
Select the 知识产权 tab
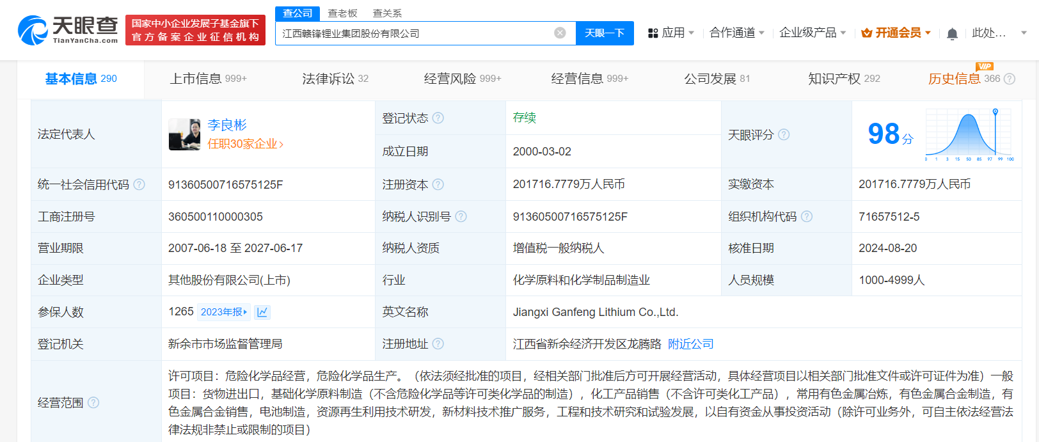[x=844, y=79]
